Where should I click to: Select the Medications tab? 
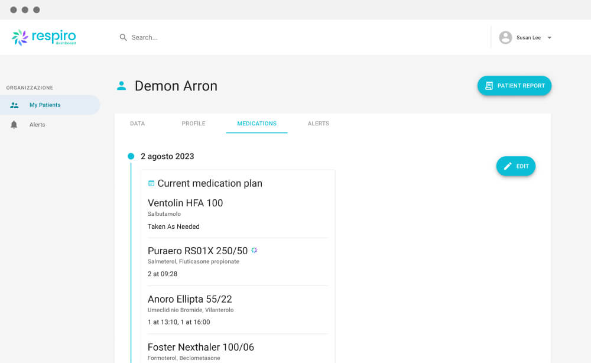pyautogui.click(x=256, y=123)
